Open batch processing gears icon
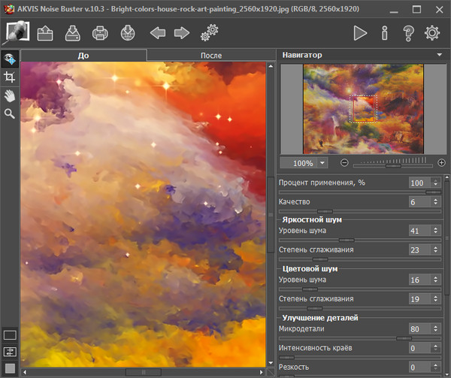Screen dimensions: 451x378 coord(209,33)
